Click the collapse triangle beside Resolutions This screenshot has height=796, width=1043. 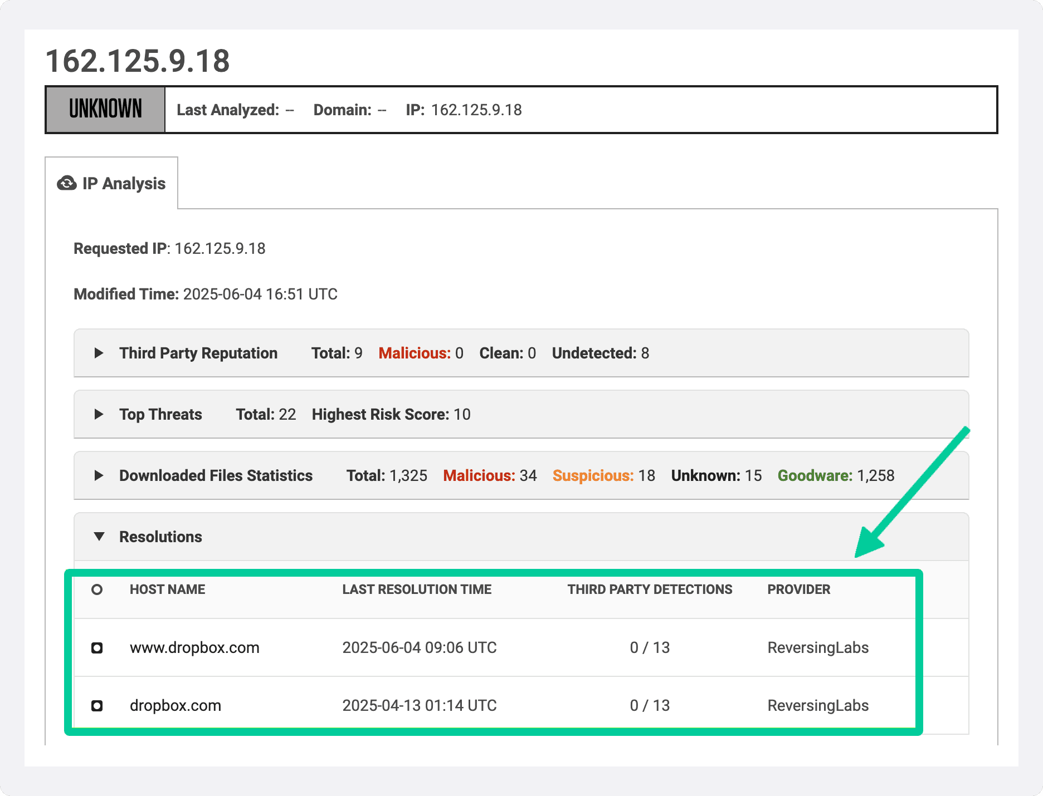click(99, 537)
